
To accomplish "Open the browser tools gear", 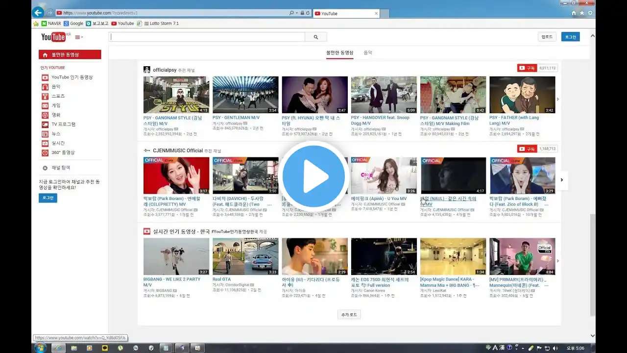I will click(x=590, y=13).
